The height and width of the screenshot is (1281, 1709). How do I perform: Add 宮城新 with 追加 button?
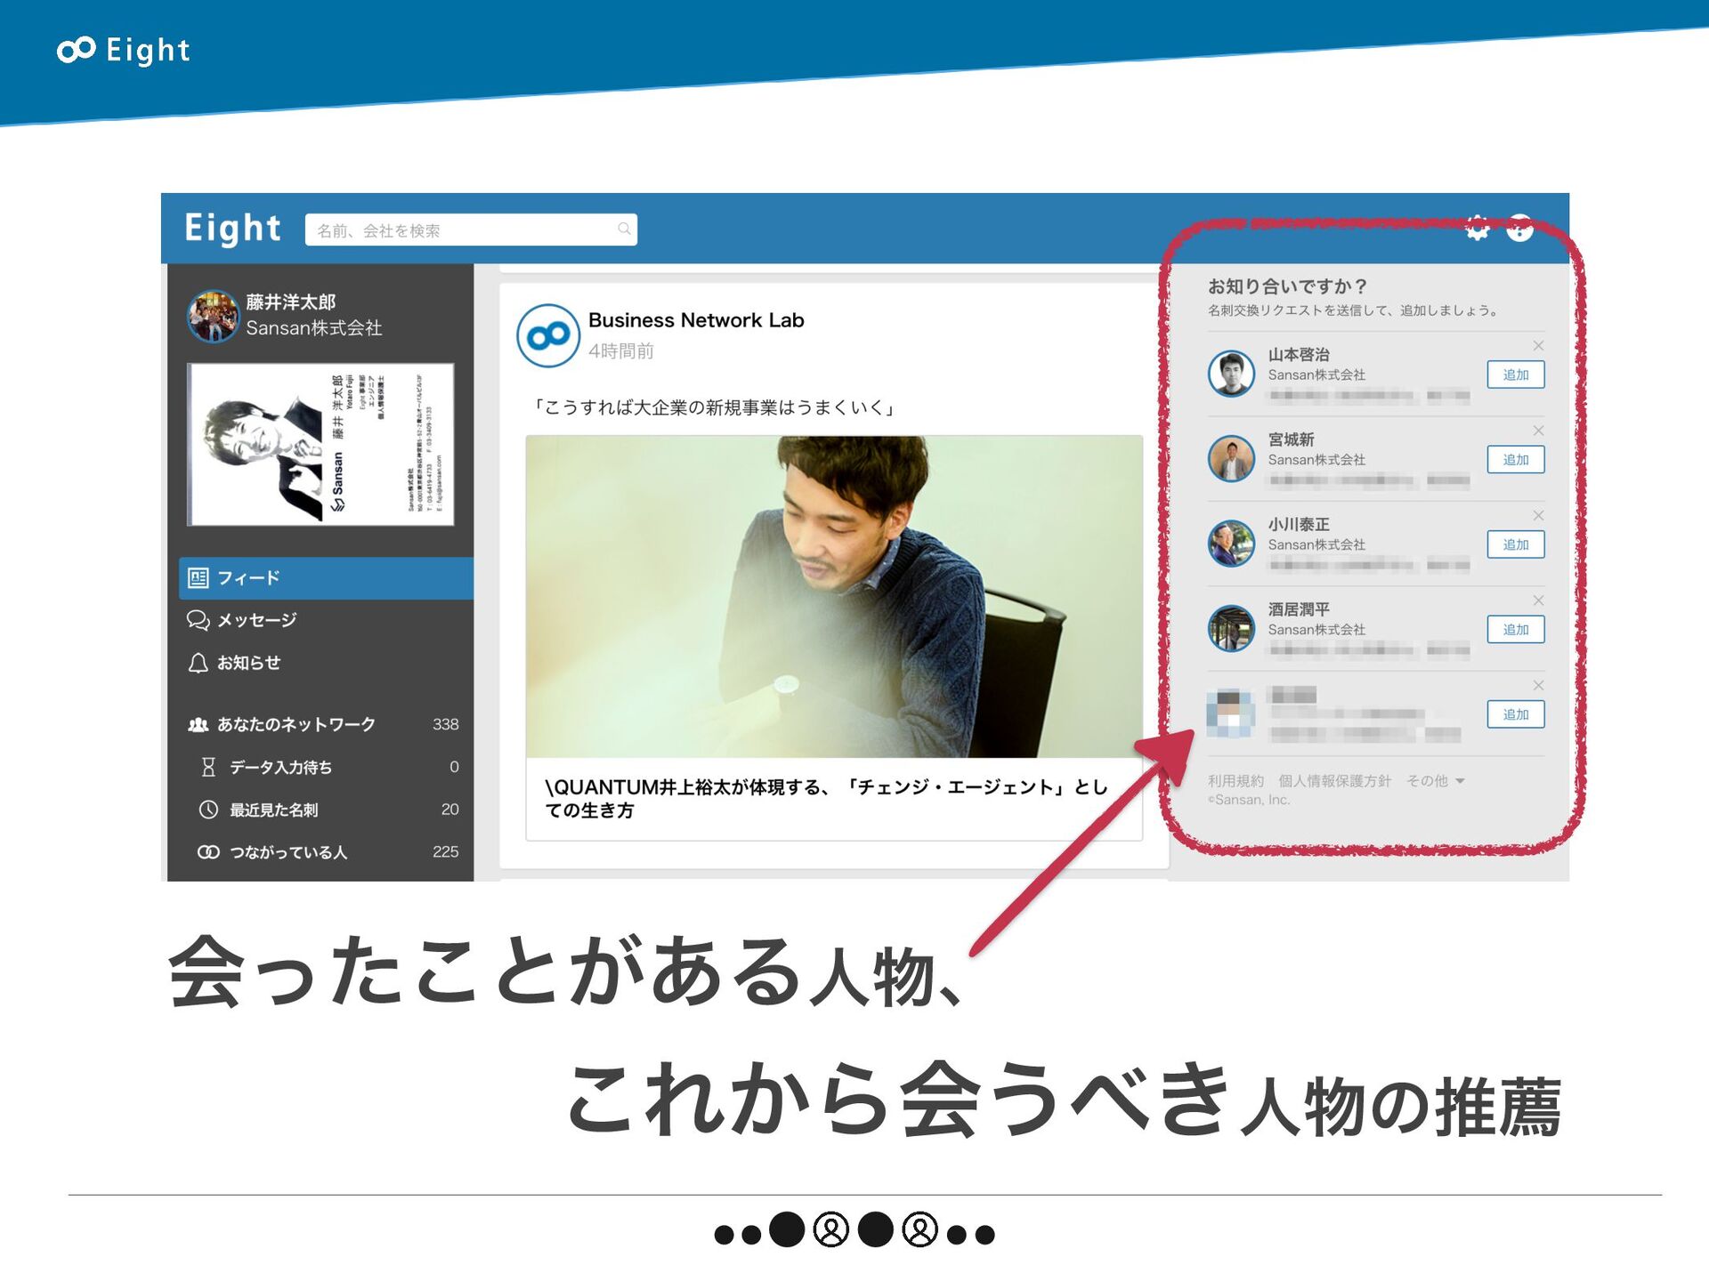click(x=1516, y=460)
